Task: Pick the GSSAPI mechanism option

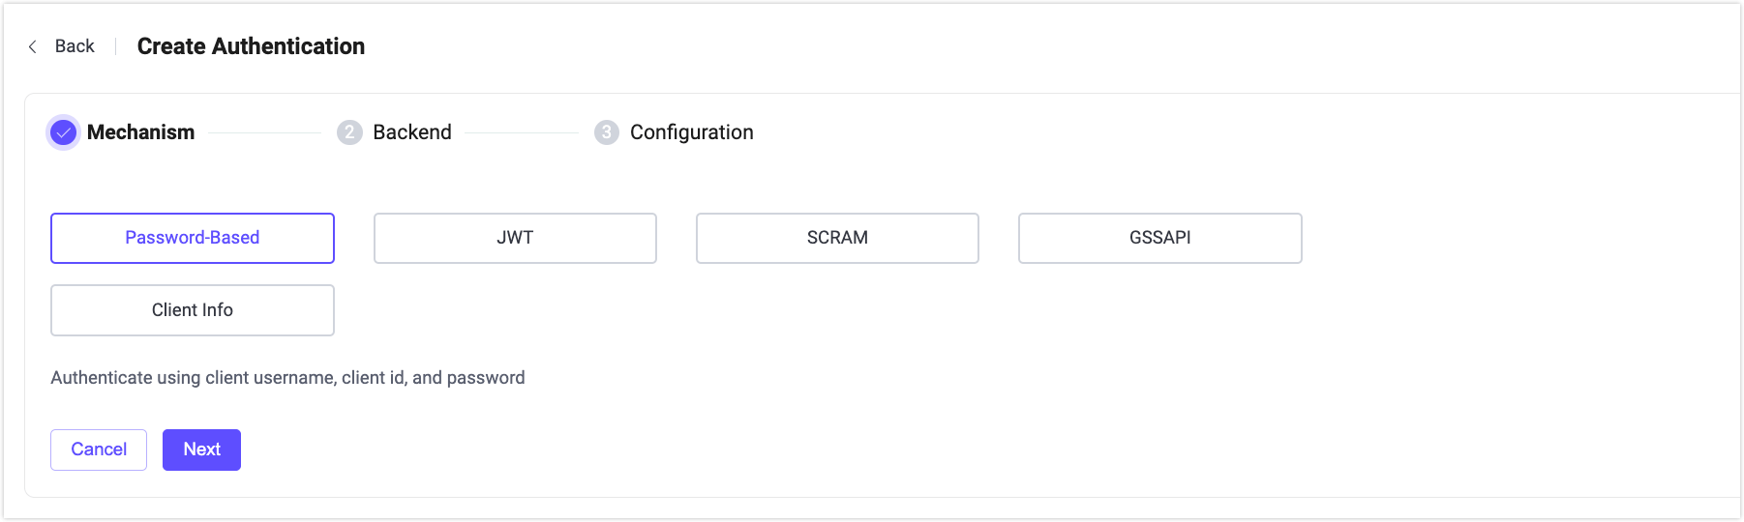Action: coord(1159,238)
